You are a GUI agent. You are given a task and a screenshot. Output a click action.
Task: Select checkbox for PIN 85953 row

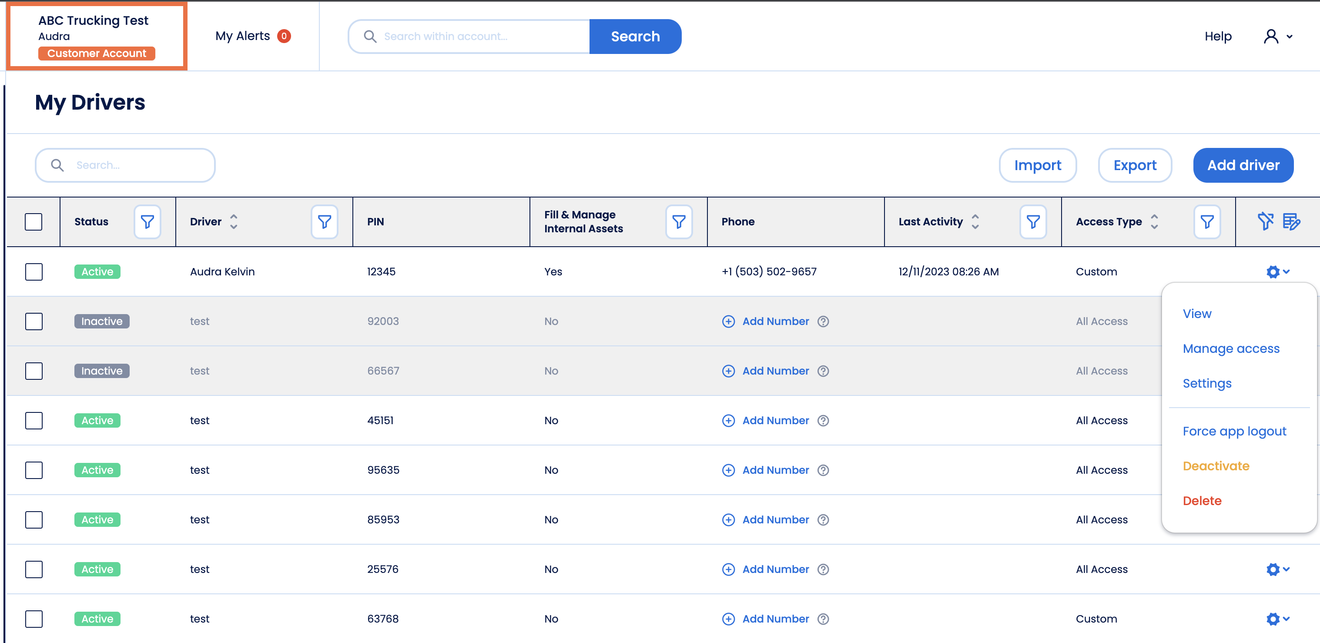pos(34,519)
